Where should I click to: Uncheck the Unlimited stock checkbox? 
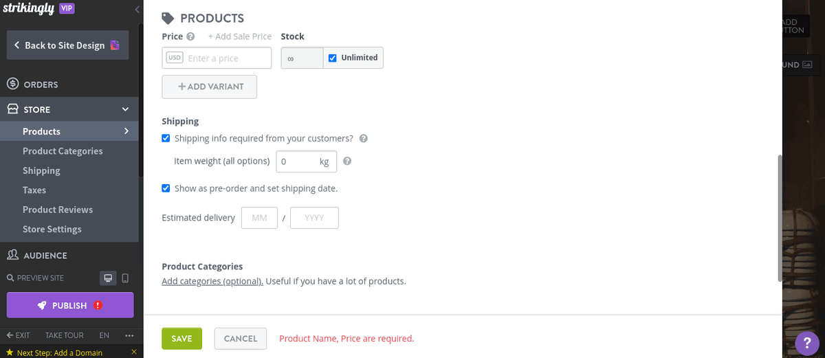pos(333,58)
